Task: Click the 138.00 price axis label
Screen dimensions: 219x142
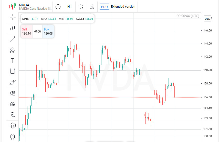Action: [x=207, y=84]
